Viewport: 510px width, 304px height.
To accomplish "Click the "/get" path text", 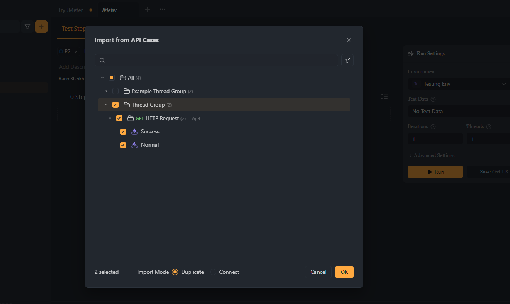I will [x=196, y=119].
